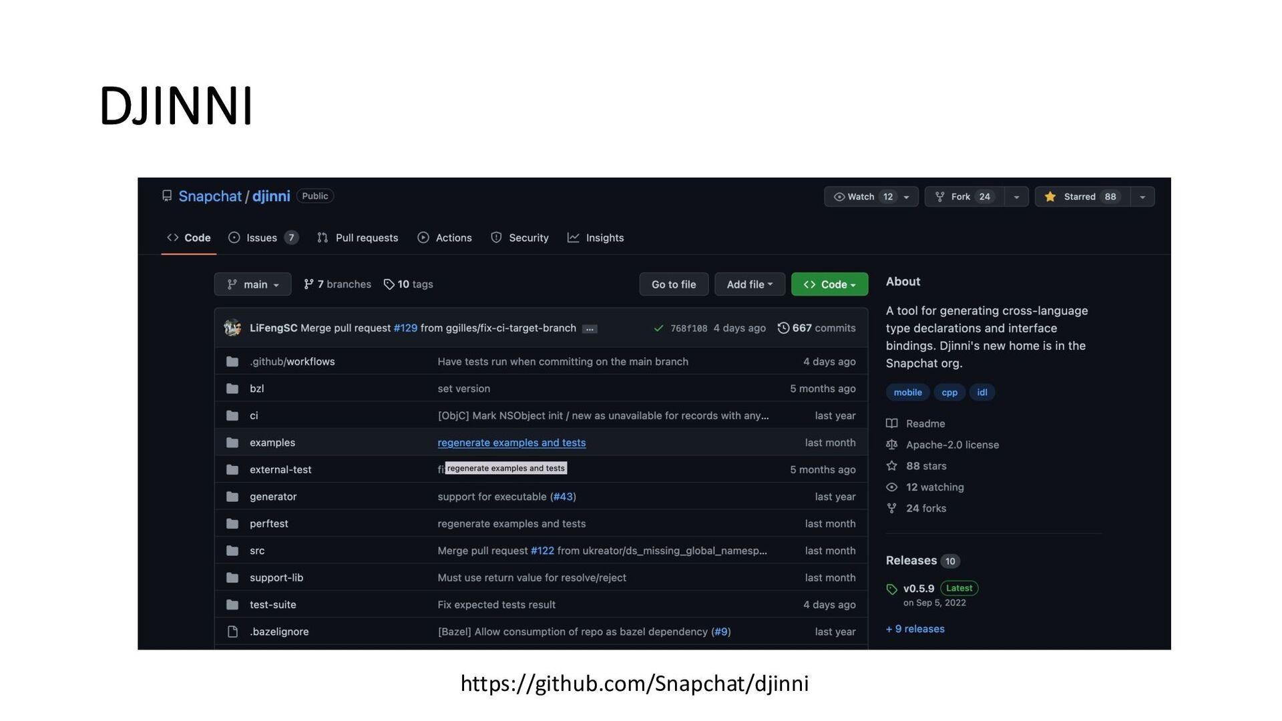Image resolution: width=1282 pixels, height=721 pixels.
Task: Switch to the Issues tab
Action: (x=263, y=238)
